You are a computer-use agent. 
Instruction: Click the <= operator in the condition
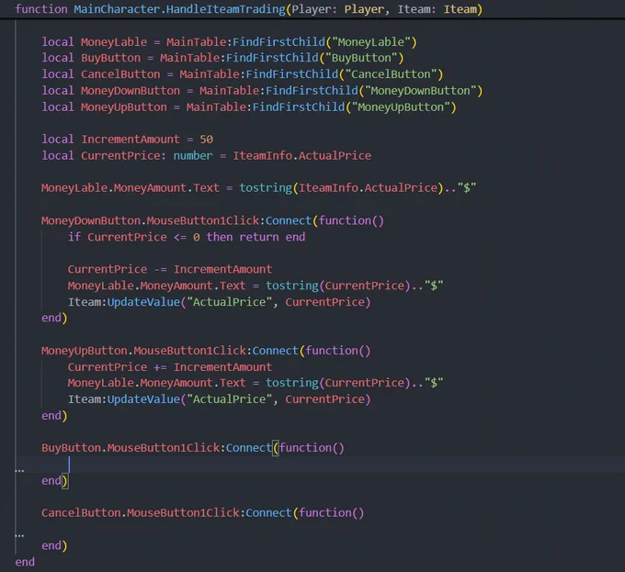[180, 237]
